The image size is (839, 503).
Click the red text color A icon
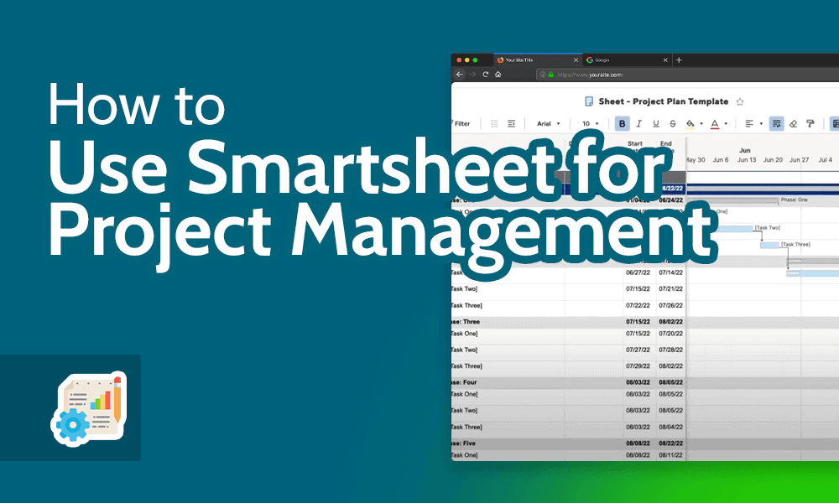tap(715, 123)
